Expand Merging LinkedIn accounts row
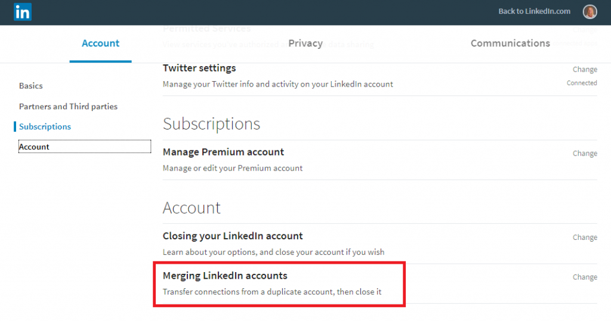 click(x=225, y=276)
